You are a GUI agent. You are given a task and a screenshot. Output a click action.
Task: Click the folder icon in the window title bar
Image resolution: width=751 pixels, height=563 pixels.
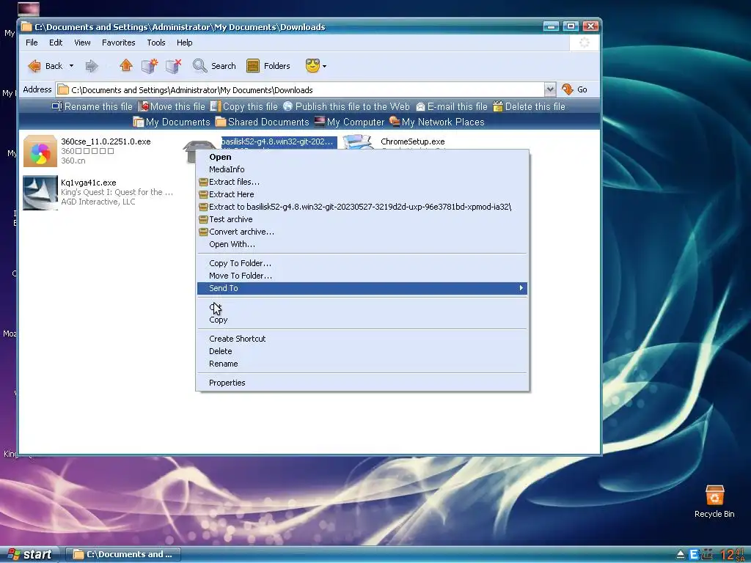tap(26, 27)
